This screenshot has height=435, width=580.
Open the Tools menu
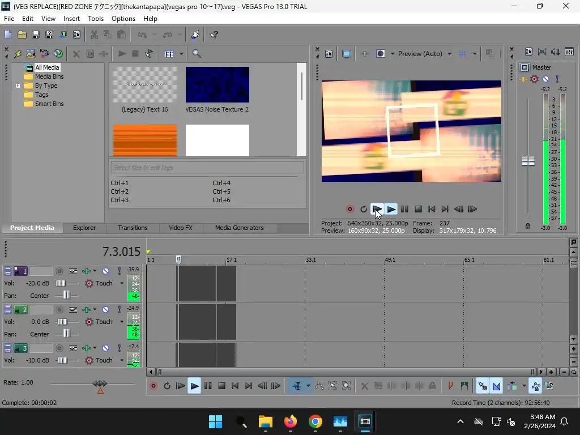pyautogui.click(x=95, y=19)
